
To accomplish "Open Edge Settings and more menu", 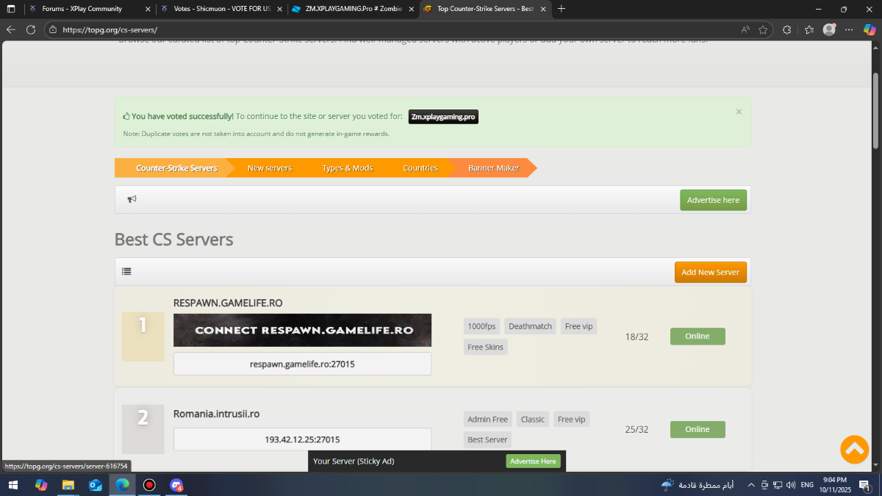I will pyautogui.click(x=849, y=30).
